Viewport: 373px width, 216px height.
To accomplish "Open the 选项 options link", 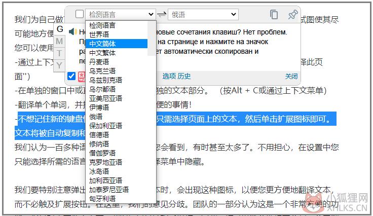I will pos(169,76).
